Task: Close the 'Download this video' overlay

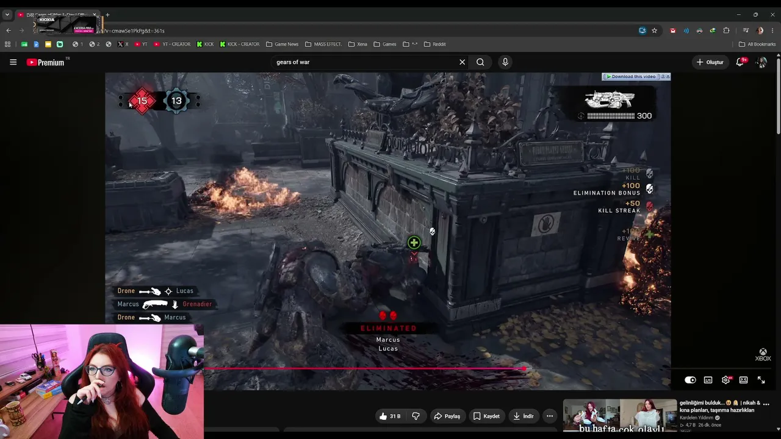Action: click(668, 77)
